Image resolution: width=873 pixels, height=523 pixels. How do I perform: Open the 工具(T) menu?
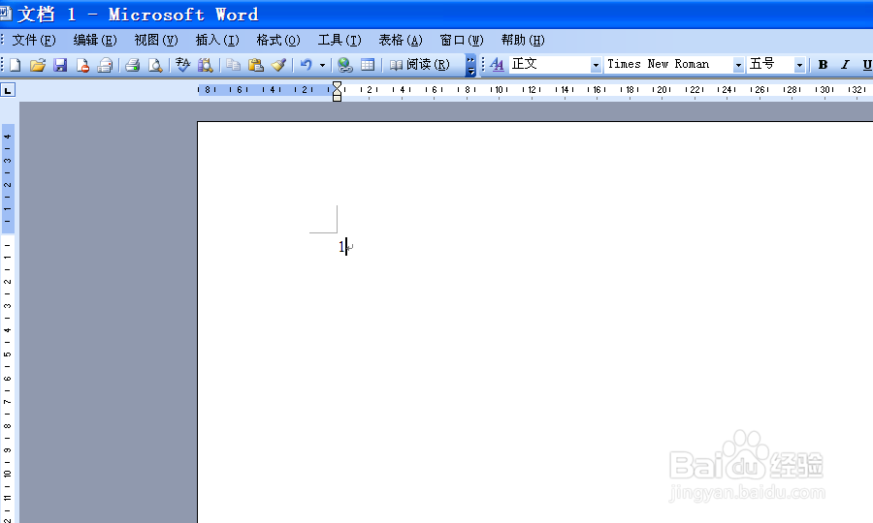click(x=339, y=40)
